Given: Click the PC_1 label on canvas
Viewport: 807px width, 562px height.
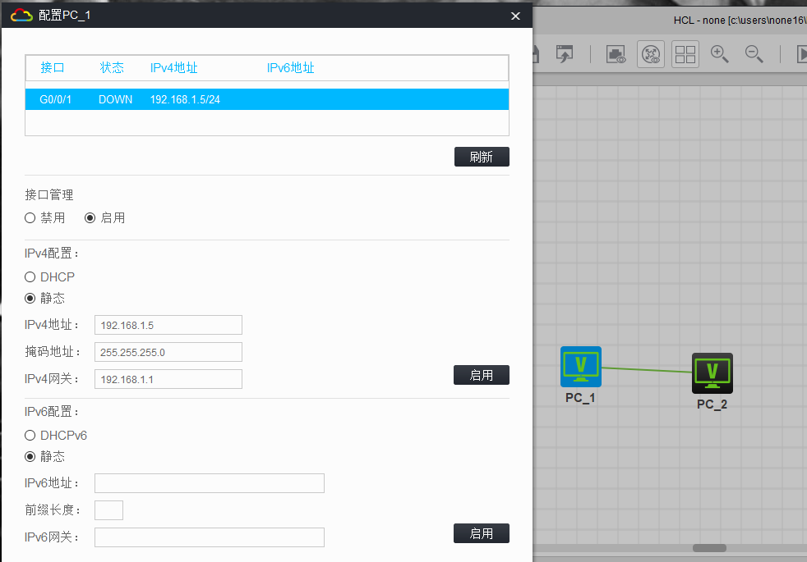Looking at the screenshot, I should (580, 398).
